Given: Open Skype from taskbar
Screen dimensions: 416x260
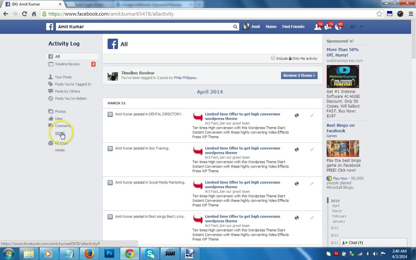Looking at the screenshot, I should 150,253.
